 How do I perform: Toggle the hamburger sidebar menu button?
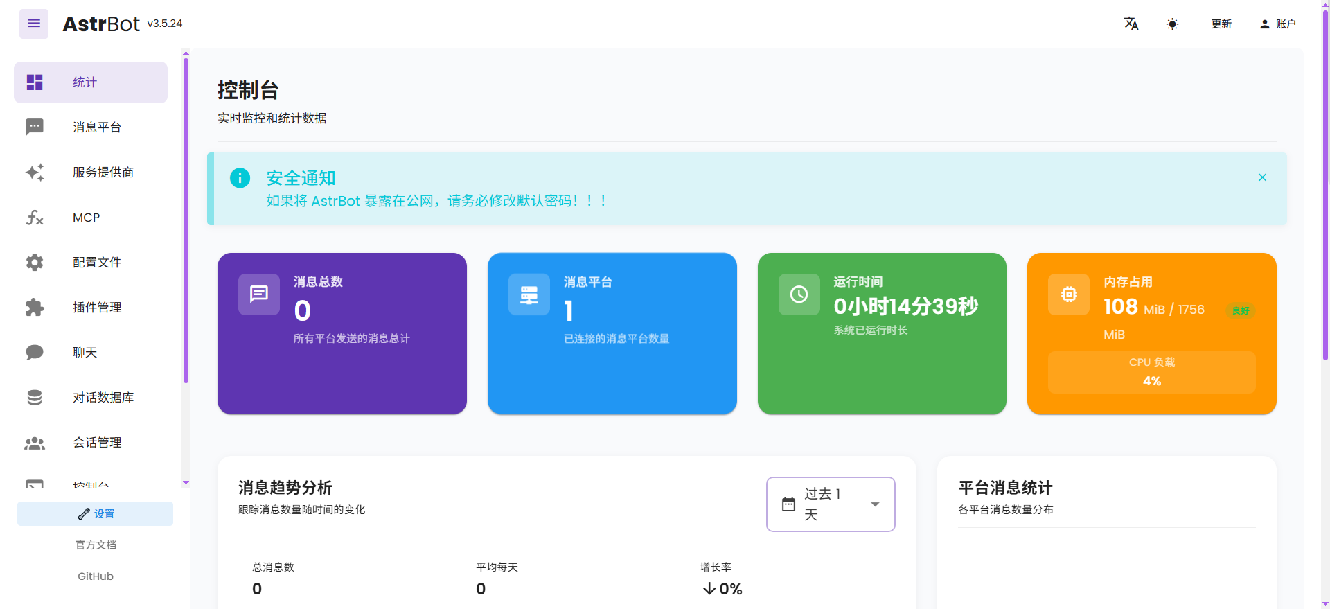(33, 24)
